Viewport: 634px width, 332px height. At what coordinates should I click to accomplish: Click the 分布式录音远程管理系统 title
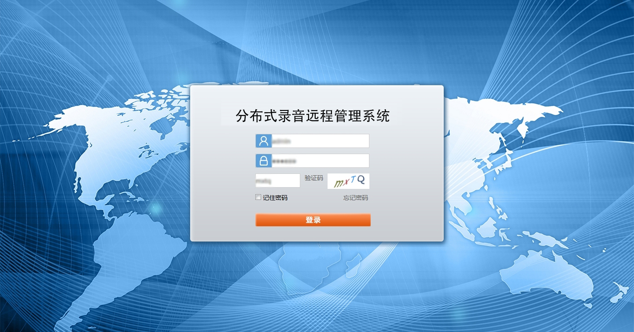(313, 116)
